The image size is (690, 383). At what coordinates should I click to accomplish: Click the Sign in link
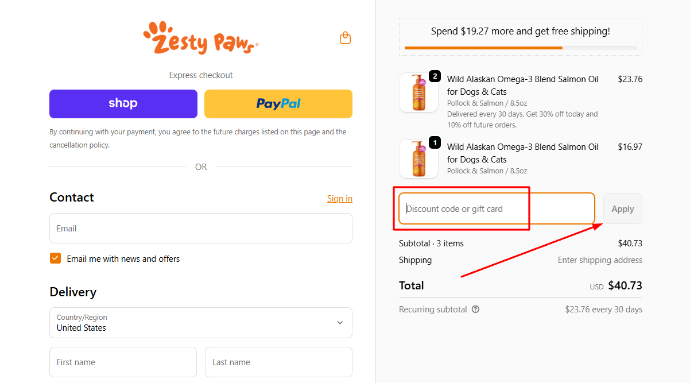(339, 198)
